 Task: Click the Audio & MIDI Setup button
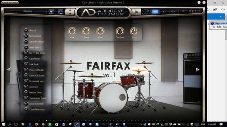[10, 2]
